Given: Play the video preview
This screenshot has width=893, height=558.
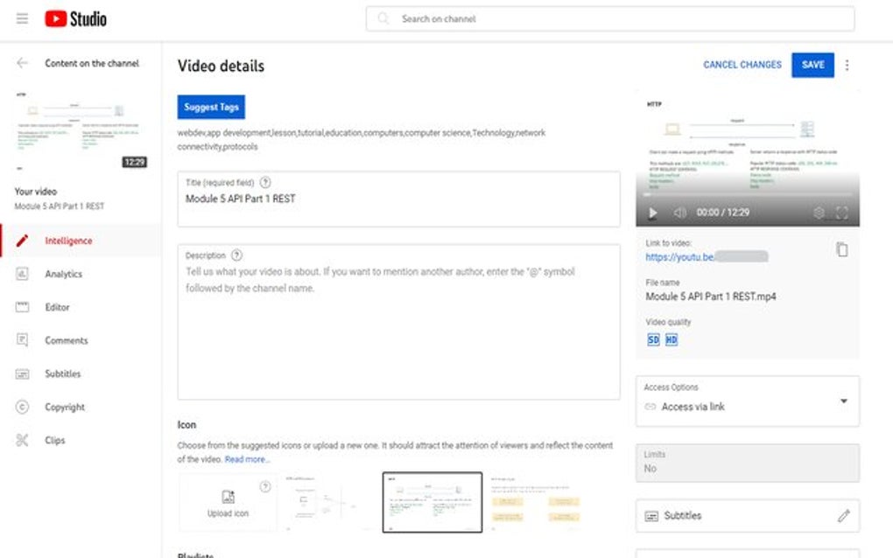Looking at the screenshot, I should click(652, 213).
